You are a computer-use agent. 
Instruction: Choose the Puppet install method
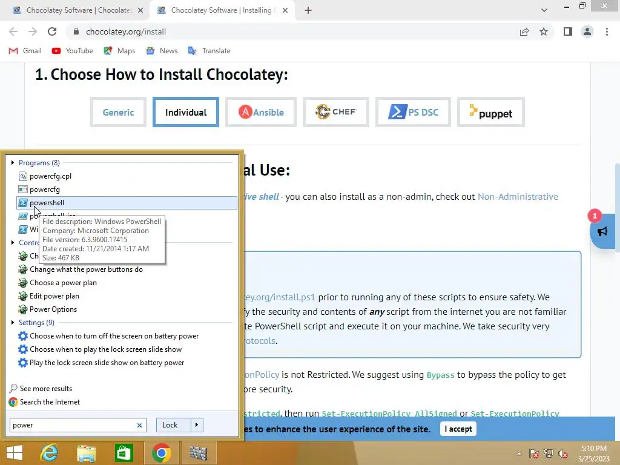[490, 112]
